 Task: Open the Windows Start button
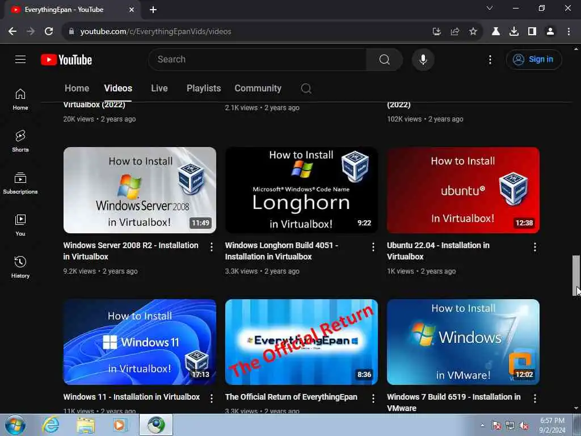[15, 425]
